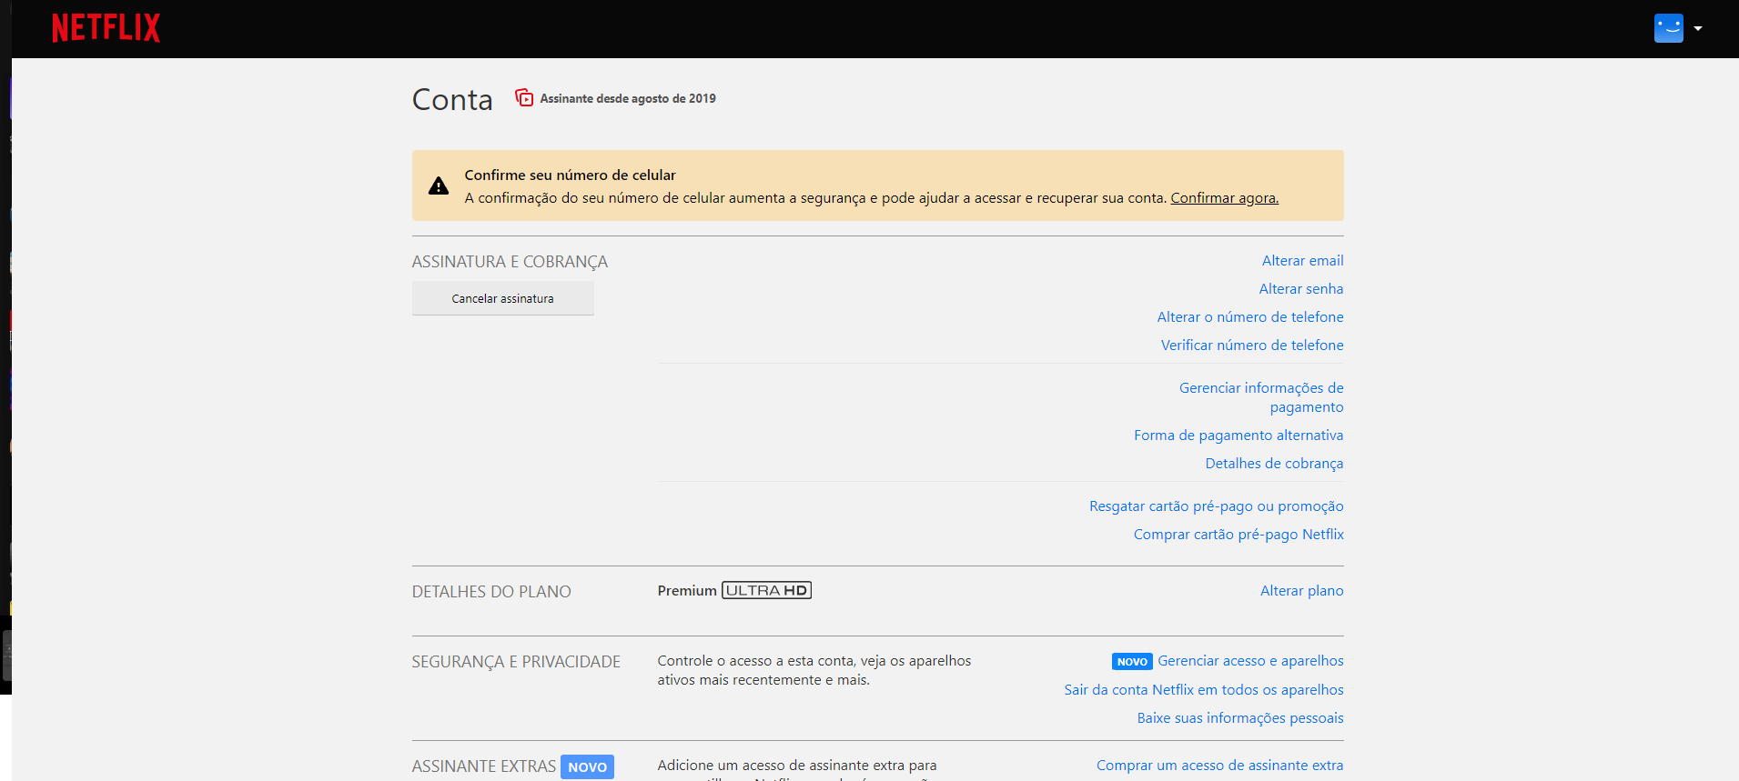
Task: Open Gerenciar informações de pagamento
Action: (1261, 397)
